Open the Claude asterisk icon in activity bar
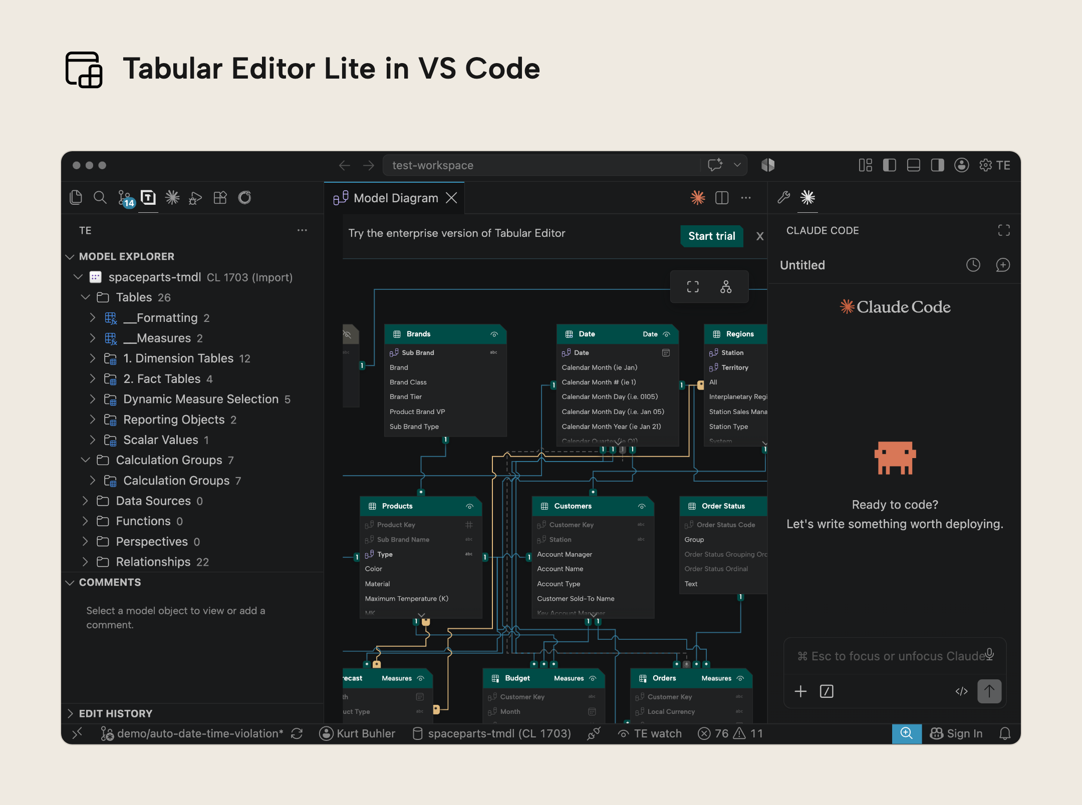The height and width of the screenshot is (805, 1082). point(172,197)
